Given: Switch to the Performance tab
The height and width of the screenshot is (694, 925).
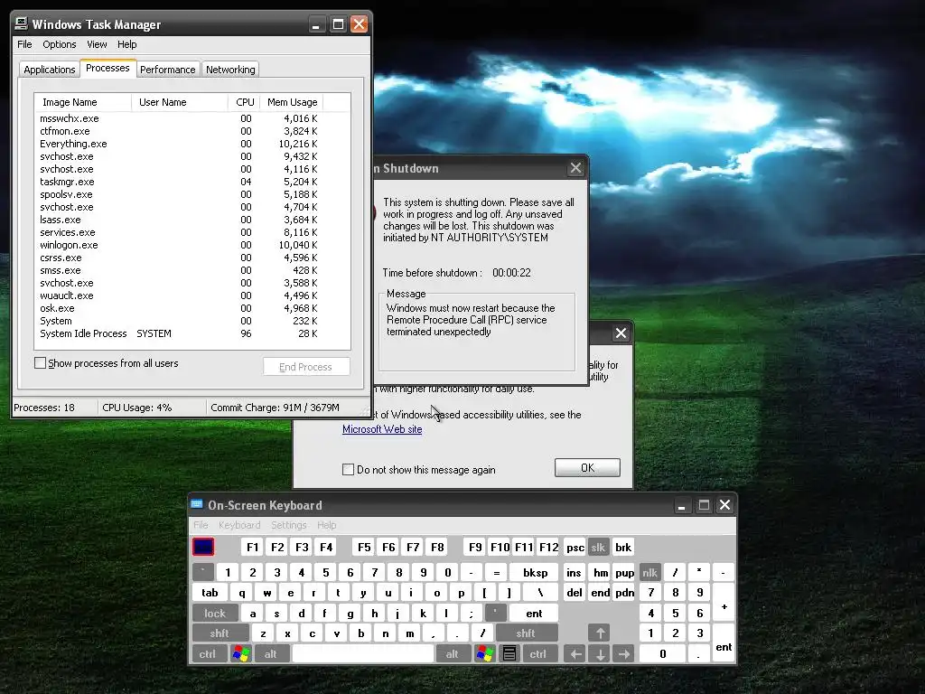Looking at the screenshot, I should click(x=167, y=70).
